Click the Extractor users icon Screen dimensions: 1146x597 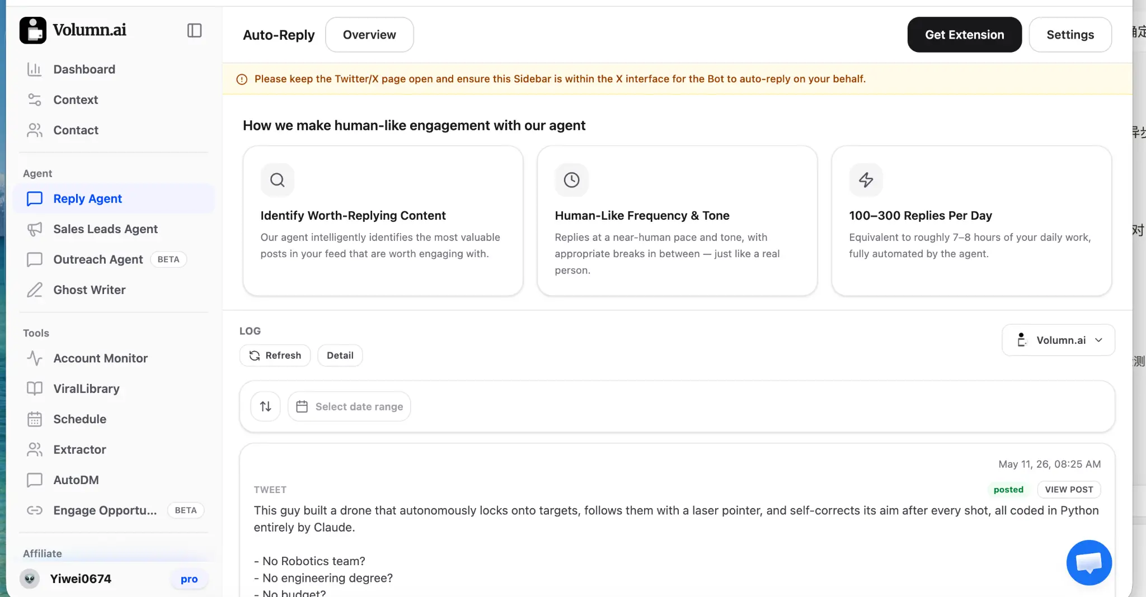coord(35,449)
